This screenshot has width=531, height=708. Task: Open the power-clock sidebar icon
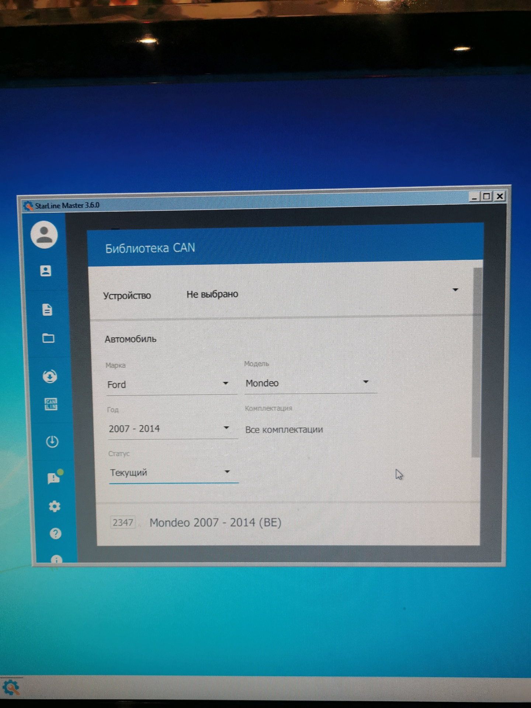pos(52,441)
